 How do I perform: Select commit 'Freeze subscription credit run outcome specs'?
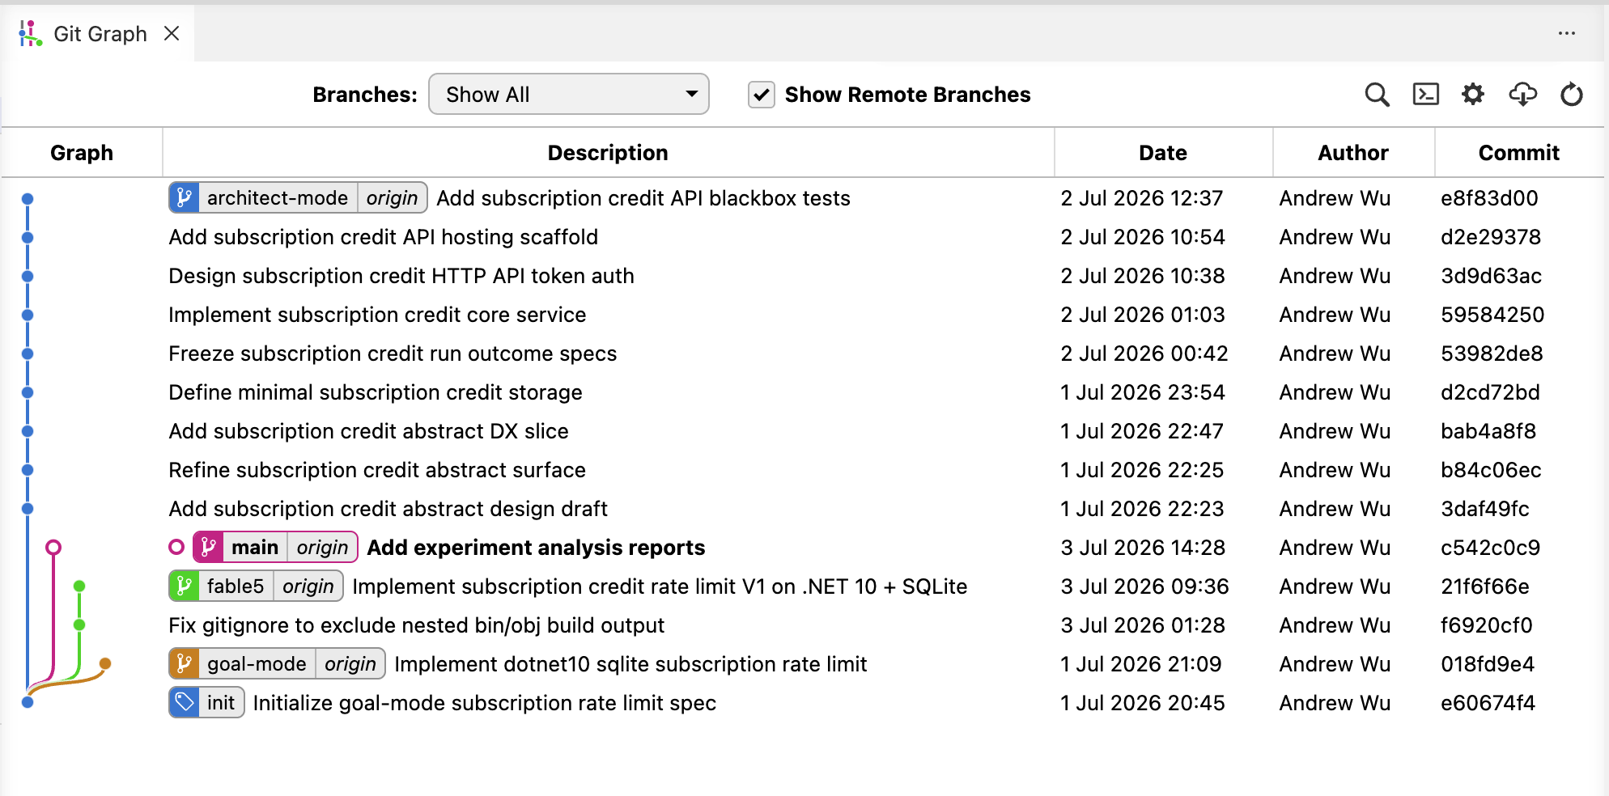pyautogui.click(x=393, y=354)
